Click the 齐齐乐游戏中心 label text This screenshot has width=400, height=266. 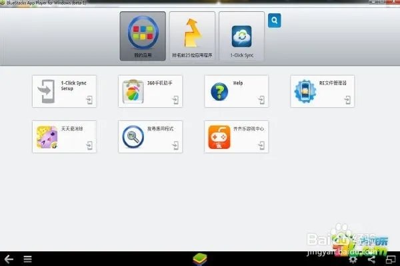click(x=249, y=129)
